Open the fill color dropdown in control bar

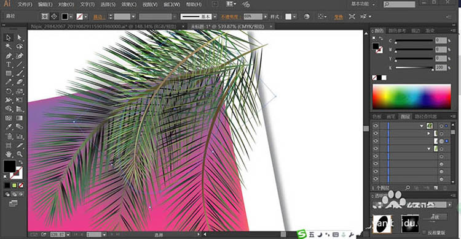(71, 17)
